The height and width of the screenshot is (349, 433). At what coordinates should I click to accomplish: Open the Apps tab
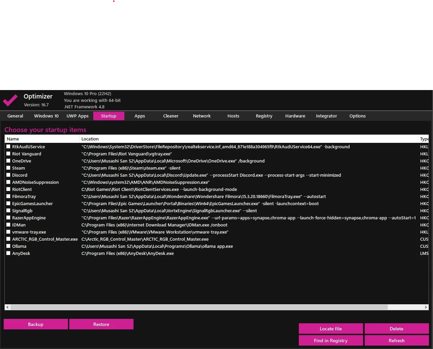(140, 116)
